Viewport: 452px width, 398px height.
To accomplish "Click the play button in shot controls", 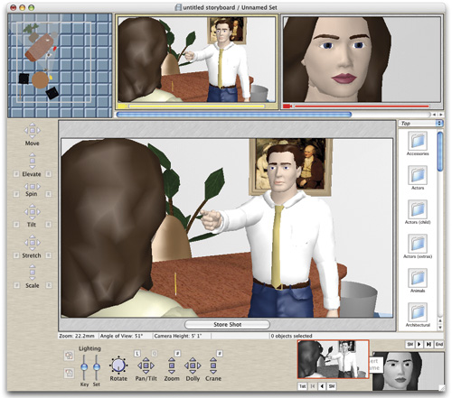I will pyautogui.click(x=419, y=344).
